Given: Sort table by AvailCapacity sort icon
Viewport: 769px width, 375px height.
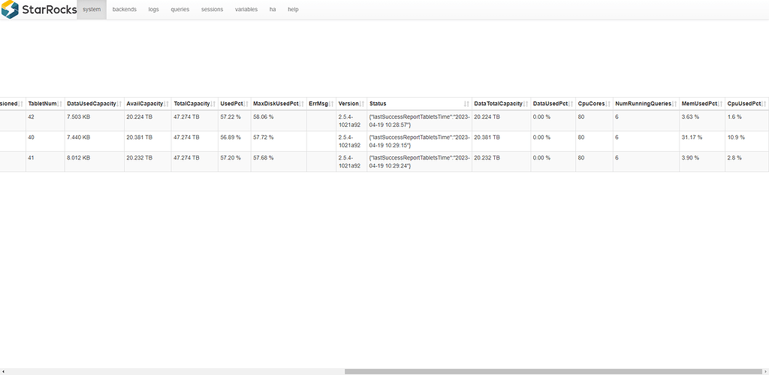Looking at the screenshot, I should coord(167,104).
